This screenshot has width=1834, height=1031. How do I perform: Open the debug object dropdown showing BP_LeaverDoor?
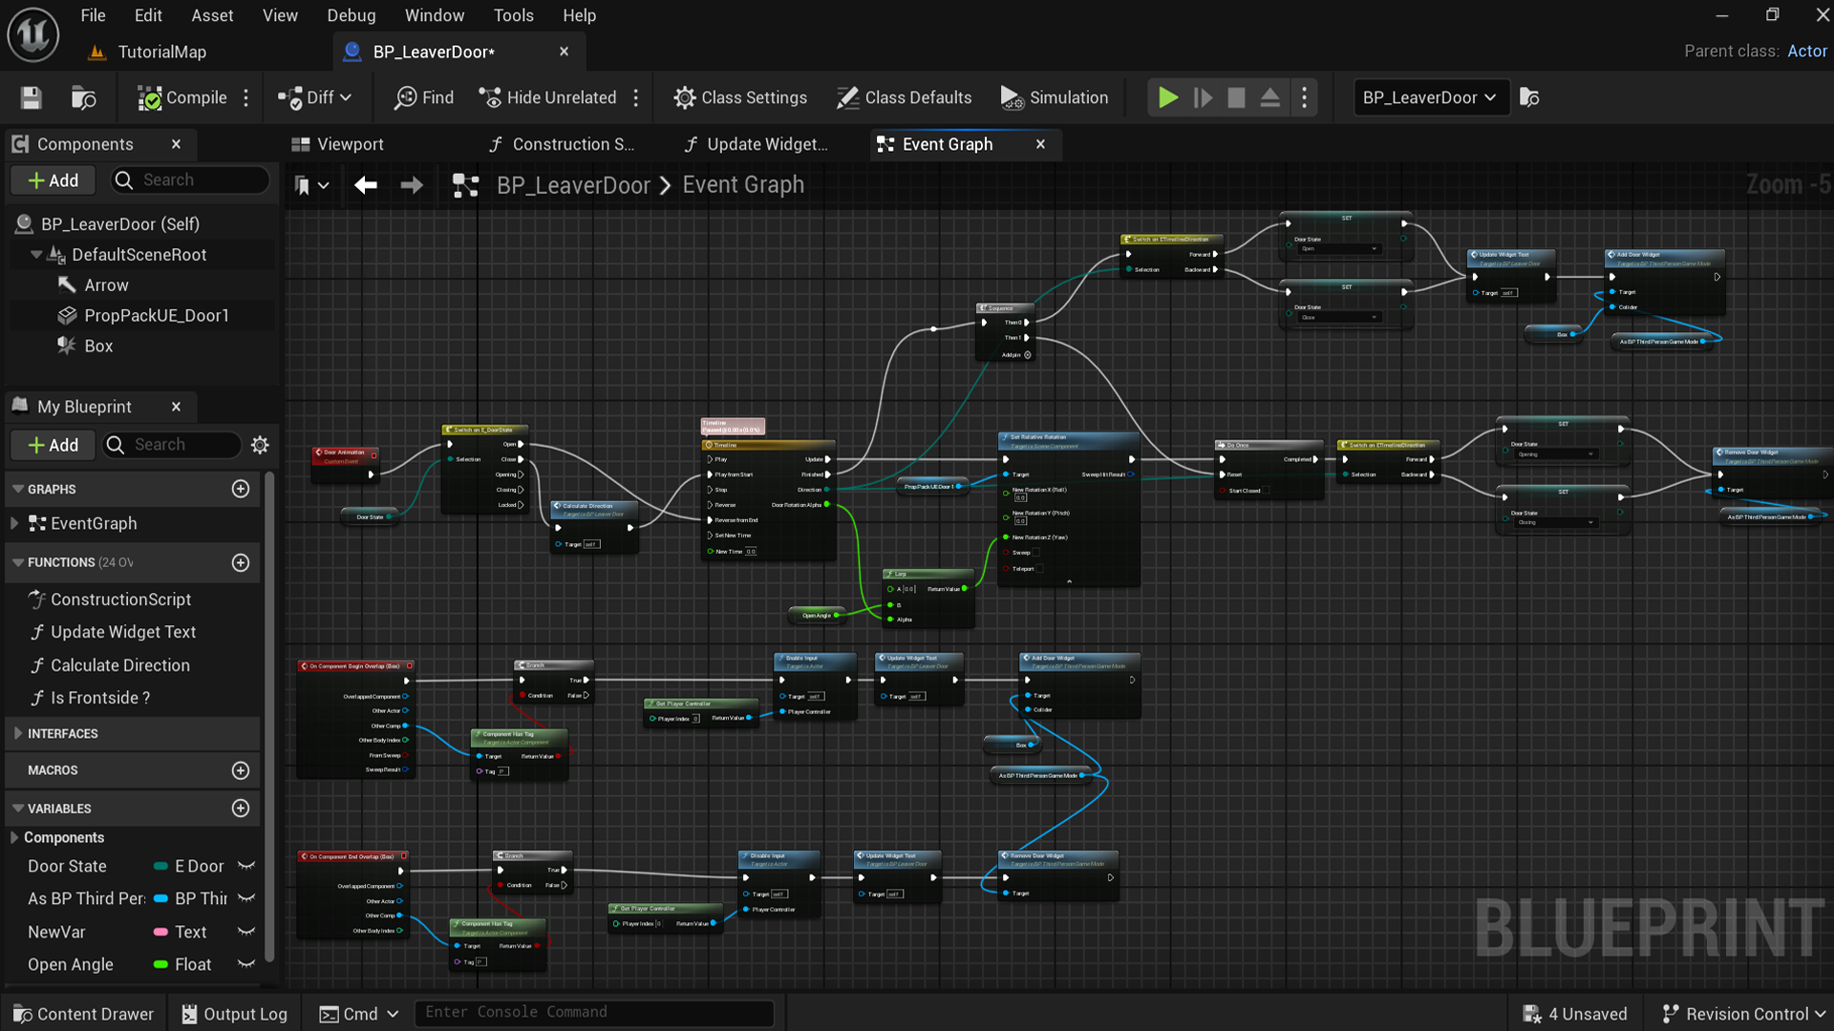coord(1430,97)
